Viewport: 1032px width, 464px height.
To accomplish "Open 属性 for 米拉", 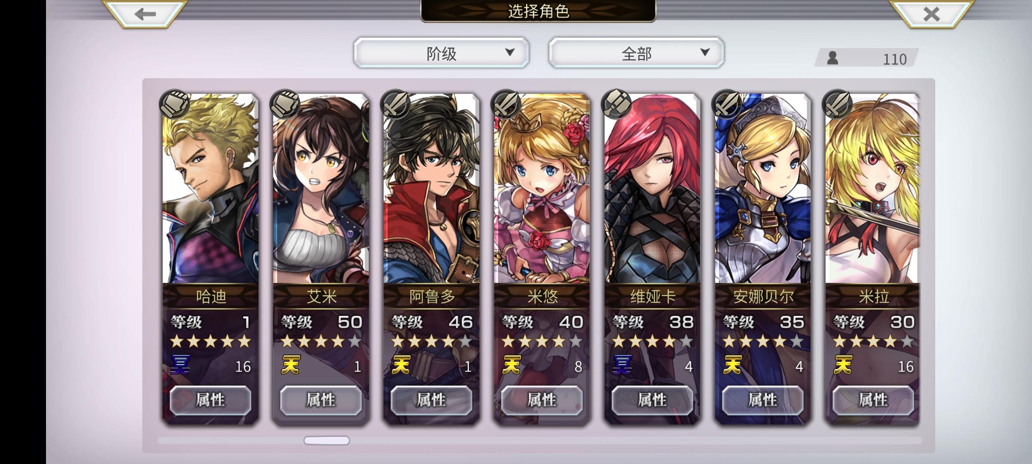I will point(873,400).
